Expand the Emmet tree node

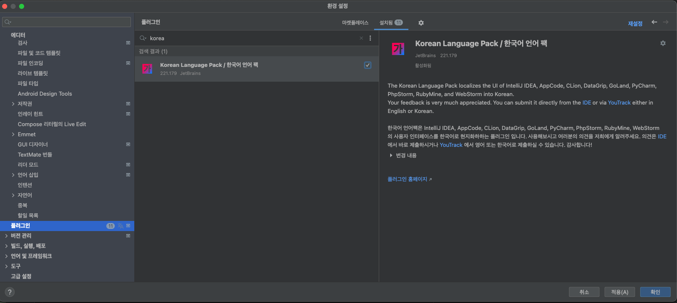pos(13,134)
